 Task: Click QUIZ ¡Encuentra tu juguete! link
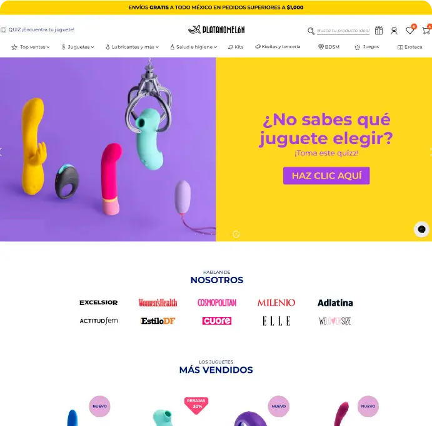click(x=41, y=30)
